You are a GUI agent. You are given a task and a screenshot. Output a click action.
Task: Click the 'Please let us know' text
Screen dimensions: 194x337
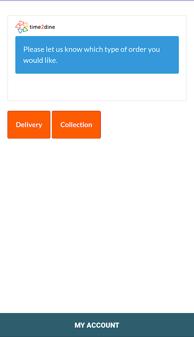coord(43,49)
